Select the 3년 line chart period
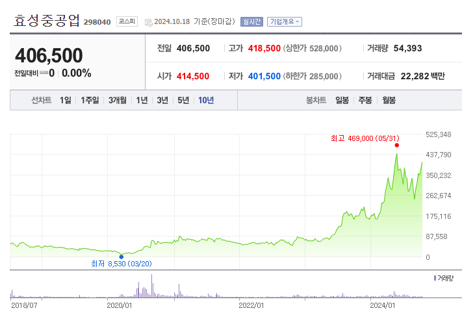 pos(162,100)
